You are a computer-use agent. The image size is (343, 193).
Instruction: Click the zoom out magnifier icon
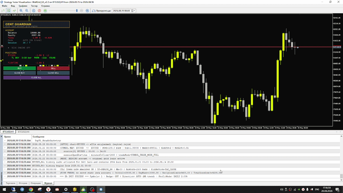[27, 10]
